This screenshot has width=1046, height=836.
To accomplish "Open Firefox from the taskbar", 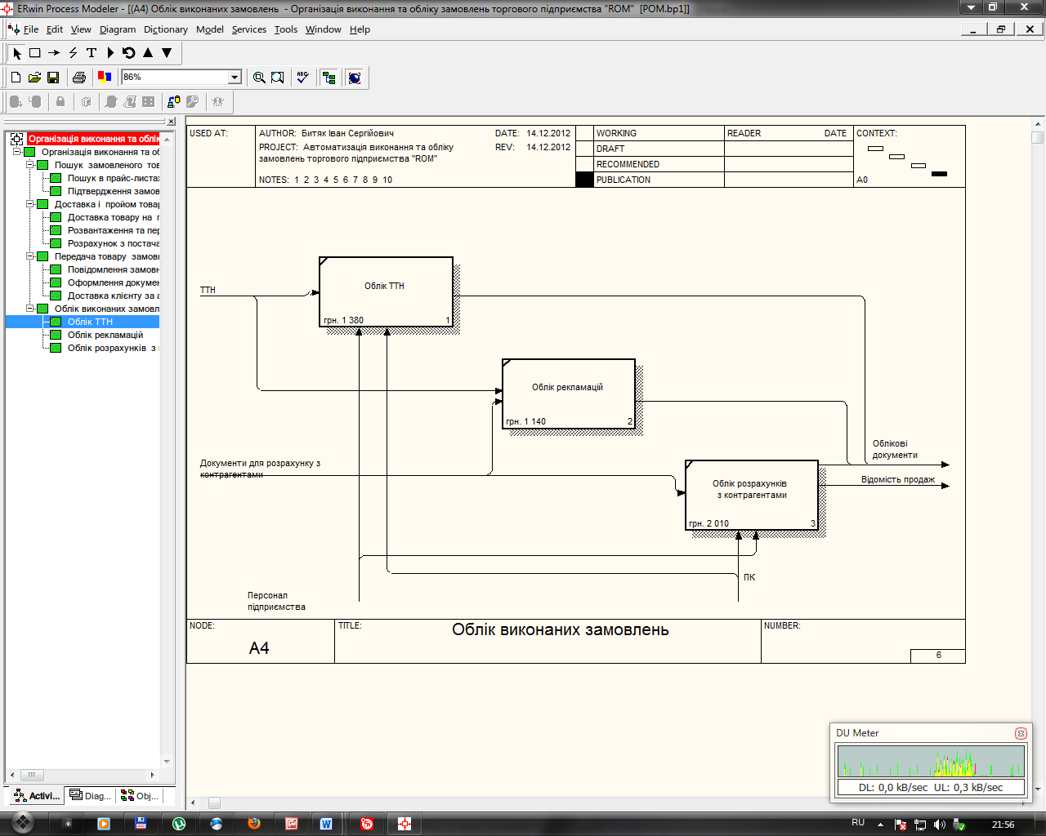I will point(254,823).
